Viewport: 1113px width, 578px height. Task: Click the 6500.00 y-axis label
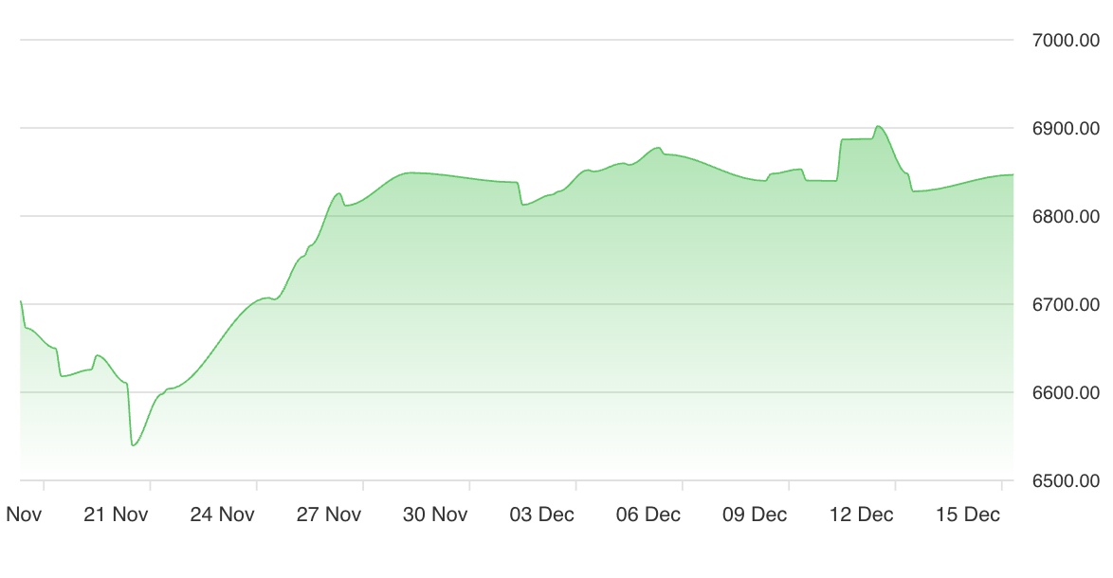point(1064,480)
